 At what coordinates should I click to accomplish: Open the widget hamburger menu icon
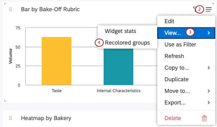[x=209, y=9]
